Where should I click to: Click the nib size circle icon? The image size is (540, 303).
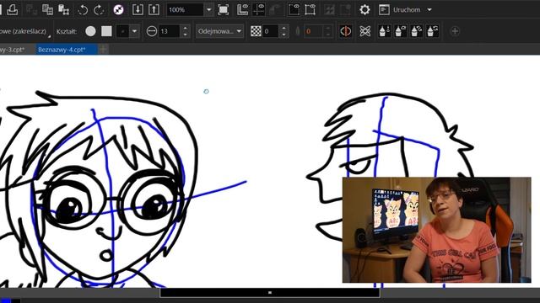152,31
